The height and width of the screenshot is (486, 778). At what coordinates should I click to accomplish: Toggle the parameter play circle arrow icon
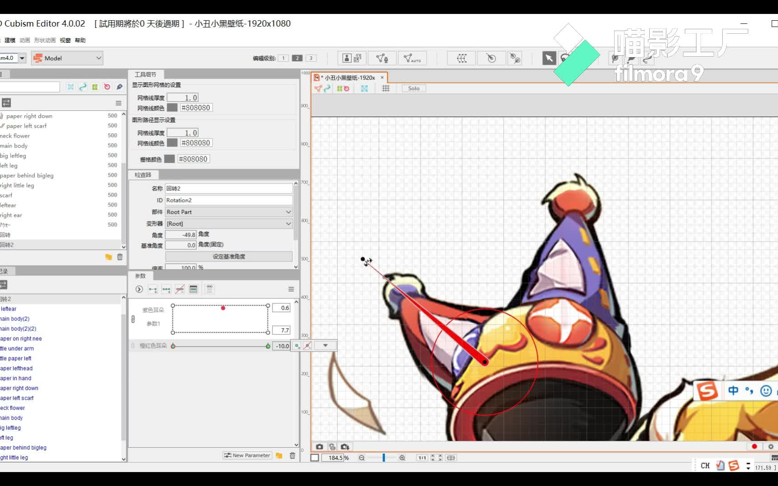pyautogui.click(x=139, y=289)
